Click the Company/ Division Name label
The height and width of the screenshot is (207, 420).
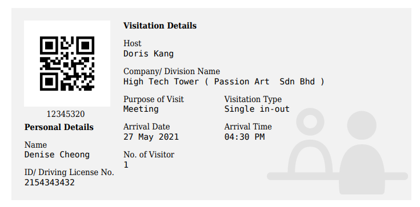[171, 71]
